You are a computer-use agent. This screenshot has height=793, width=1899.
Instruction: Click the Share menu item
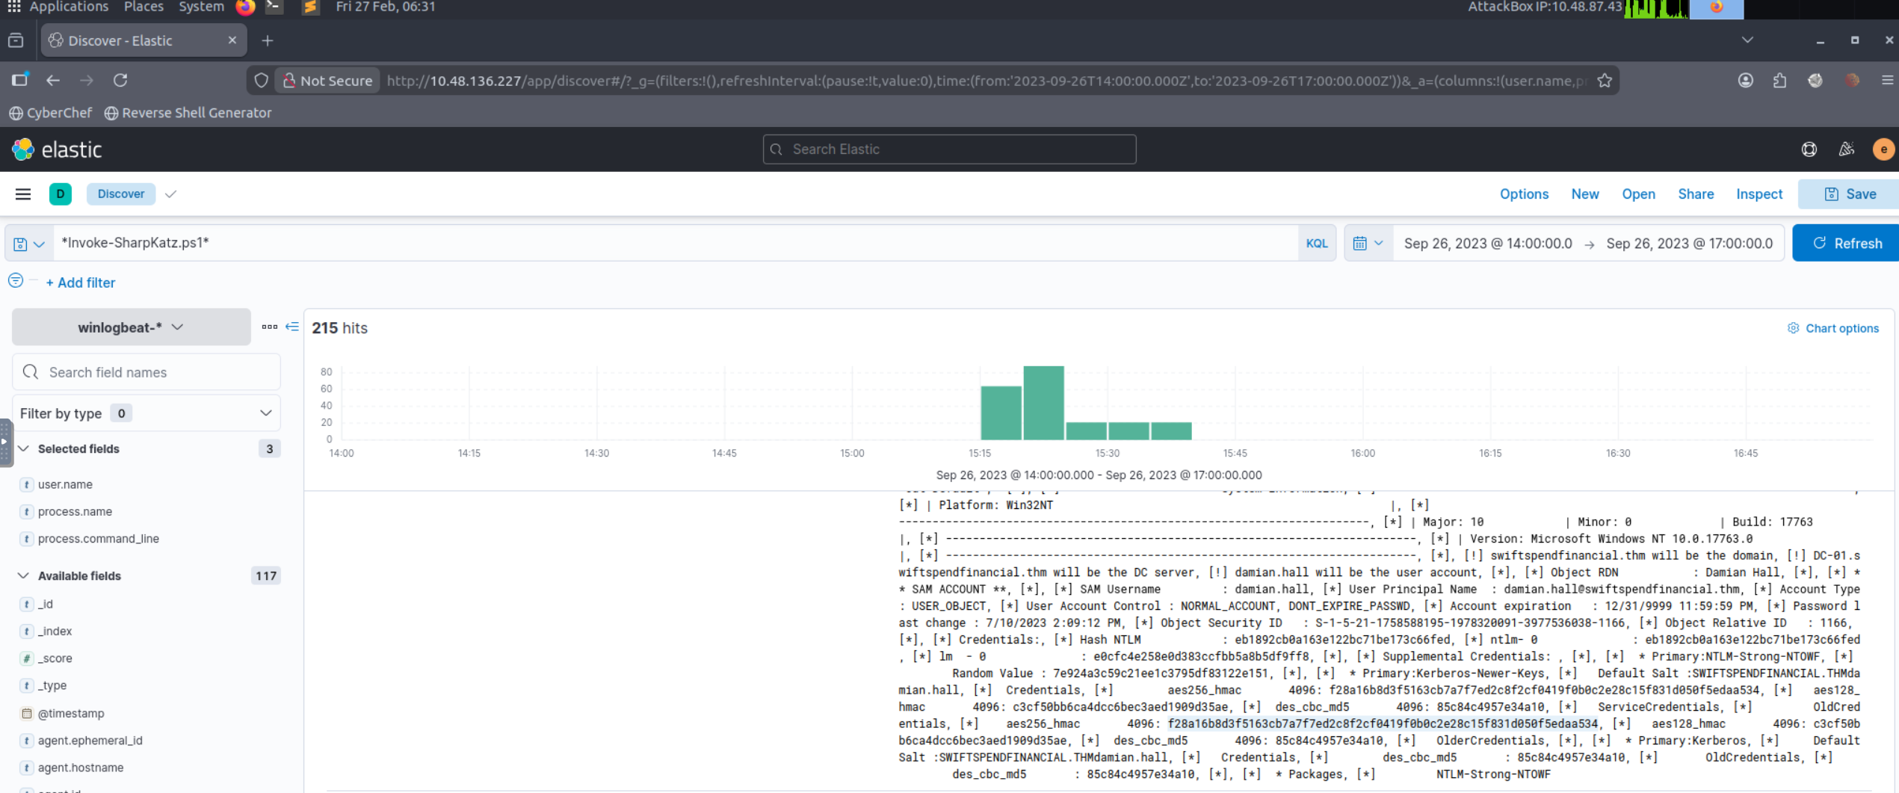pyautogui.click(x=1695, y=194)
